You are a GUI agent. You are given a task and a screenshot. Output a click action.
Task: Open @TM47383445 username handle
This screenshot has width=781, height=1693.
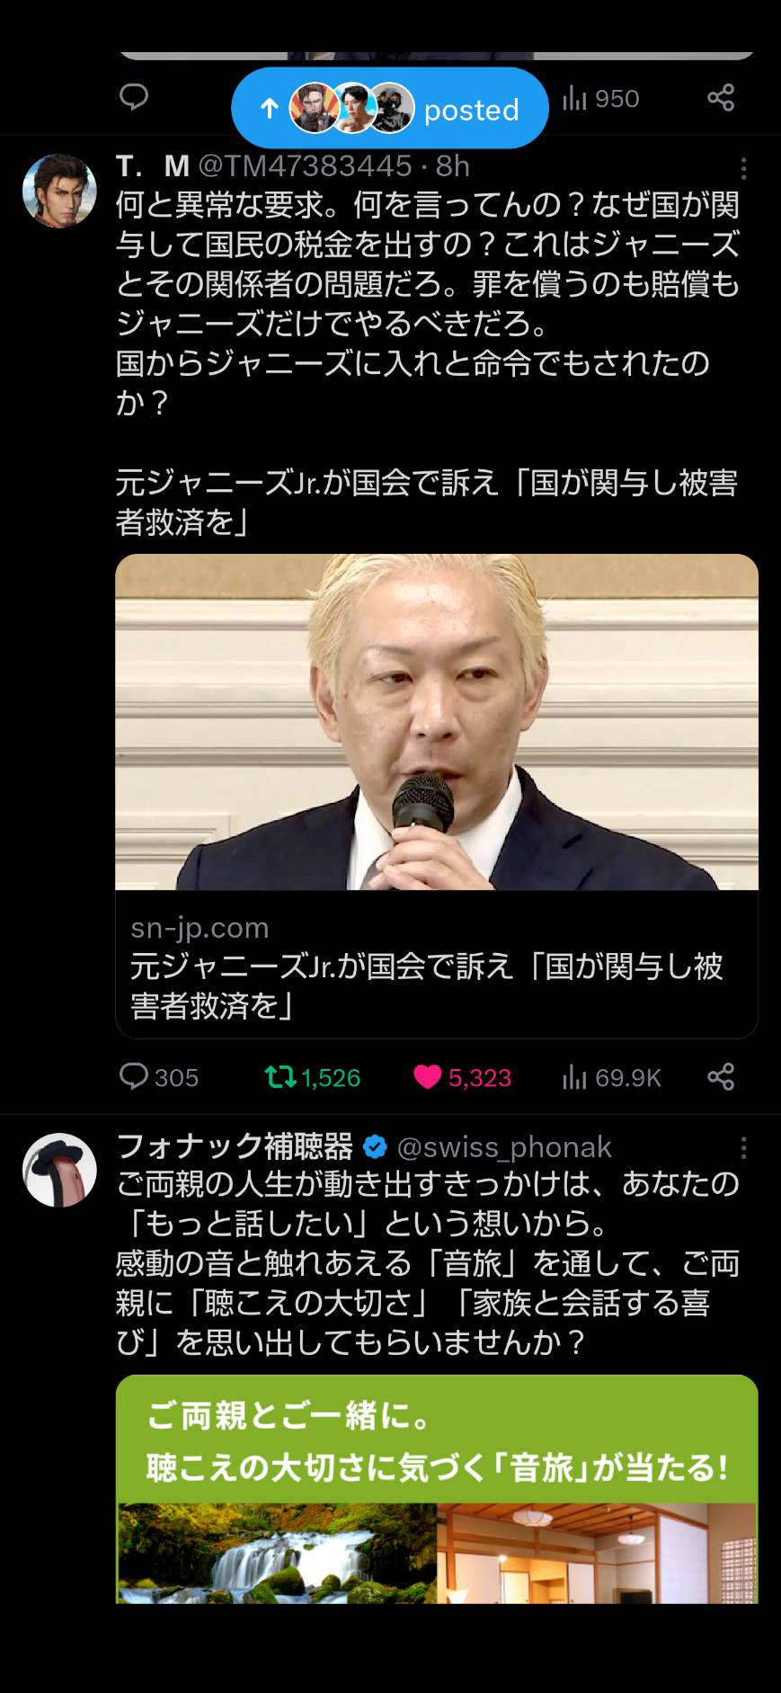[305, 165]
